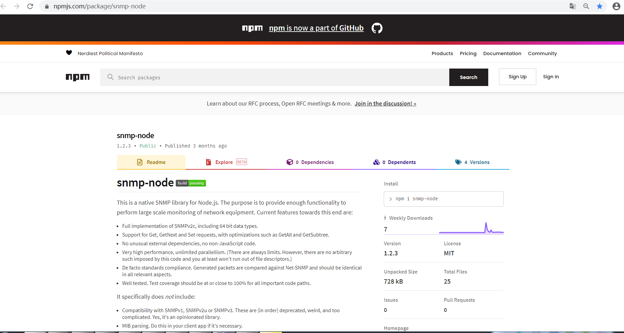Click the Sign Up button
Viewport: 624px width, 333px height.
click(517, 77)
